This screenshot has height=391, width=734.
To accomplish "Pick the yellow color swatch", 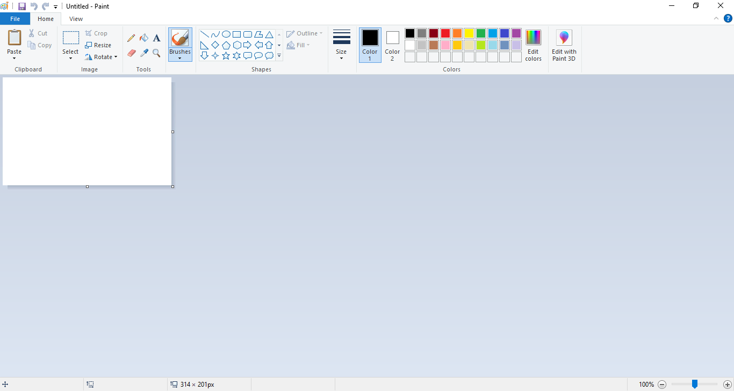I will coord(469,33).
